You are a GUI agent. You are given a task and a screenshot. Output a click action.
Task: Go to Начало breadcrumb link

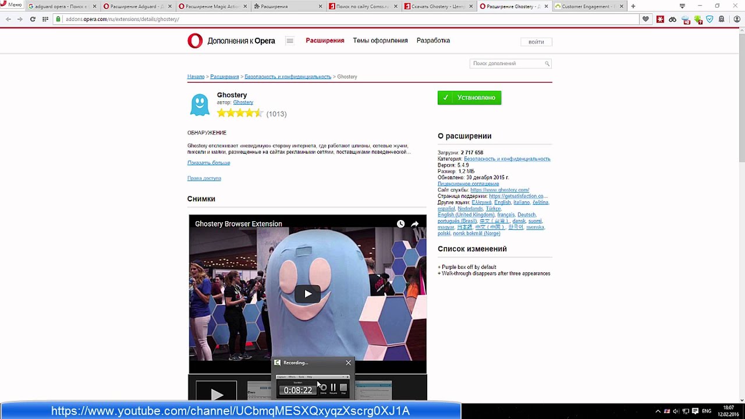tap(196, 77)
